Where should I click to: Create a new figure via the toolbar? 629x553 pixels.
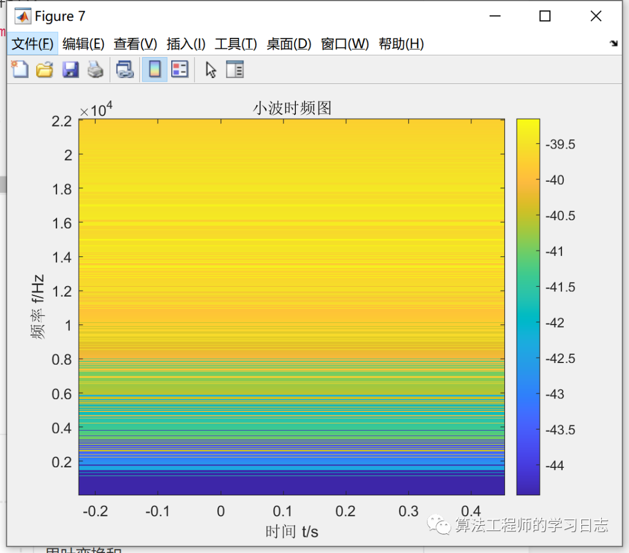(19, 69)
